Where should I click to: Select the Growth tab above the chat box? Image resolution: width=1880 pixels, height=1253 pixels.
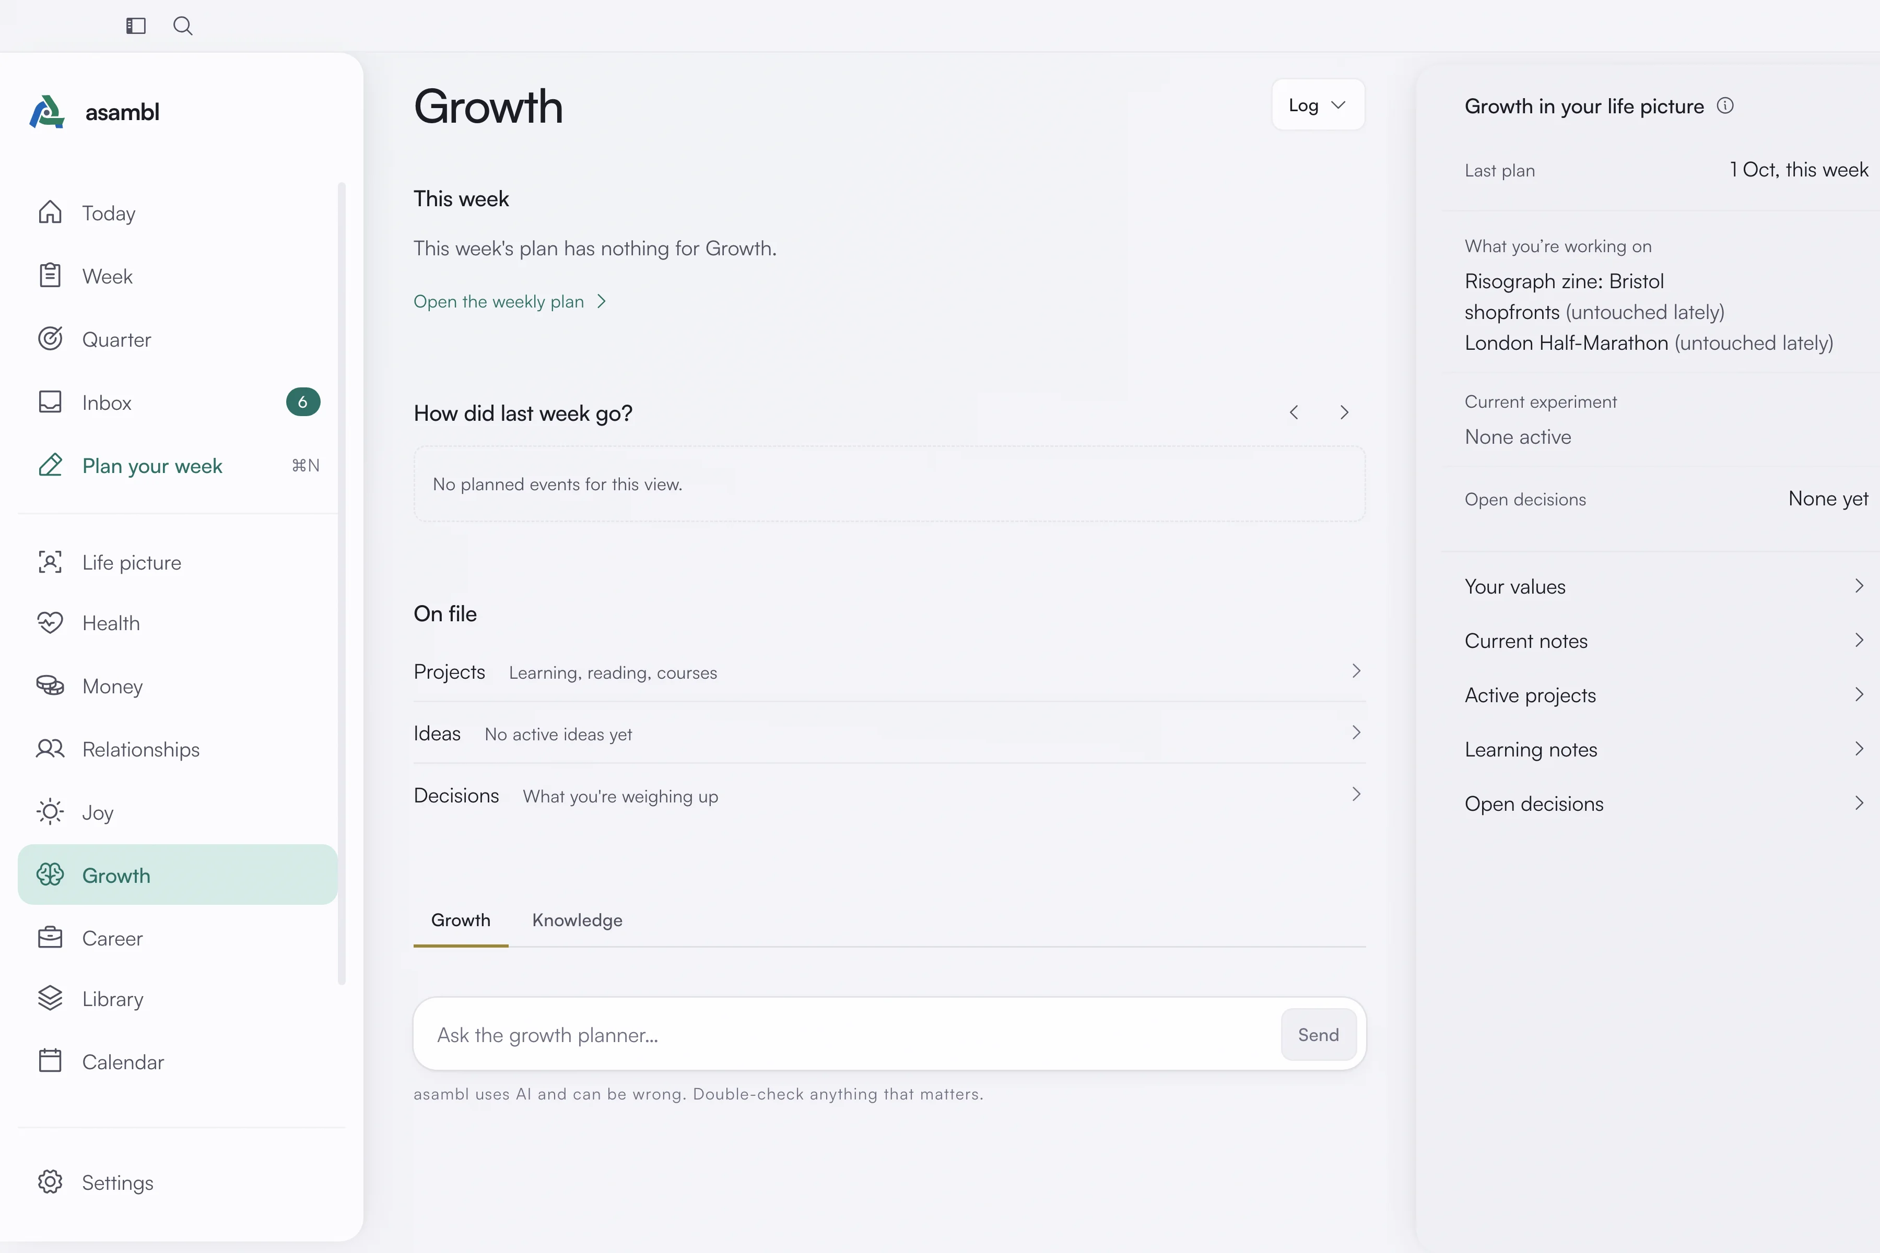pos(461,920)
